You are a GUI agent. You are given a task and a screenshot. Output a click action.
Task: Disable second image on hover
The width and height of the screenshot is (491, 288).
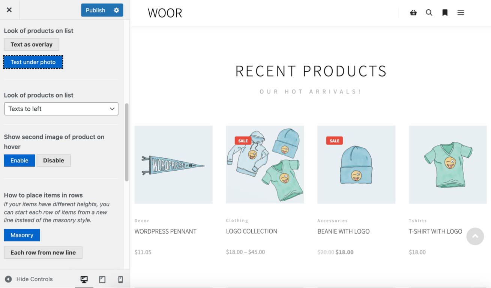pos(54,160)
